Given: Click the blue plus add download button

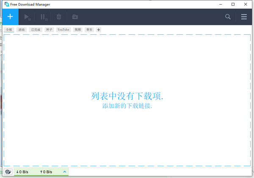Looking at the screenshot, I should pos(10,17).
